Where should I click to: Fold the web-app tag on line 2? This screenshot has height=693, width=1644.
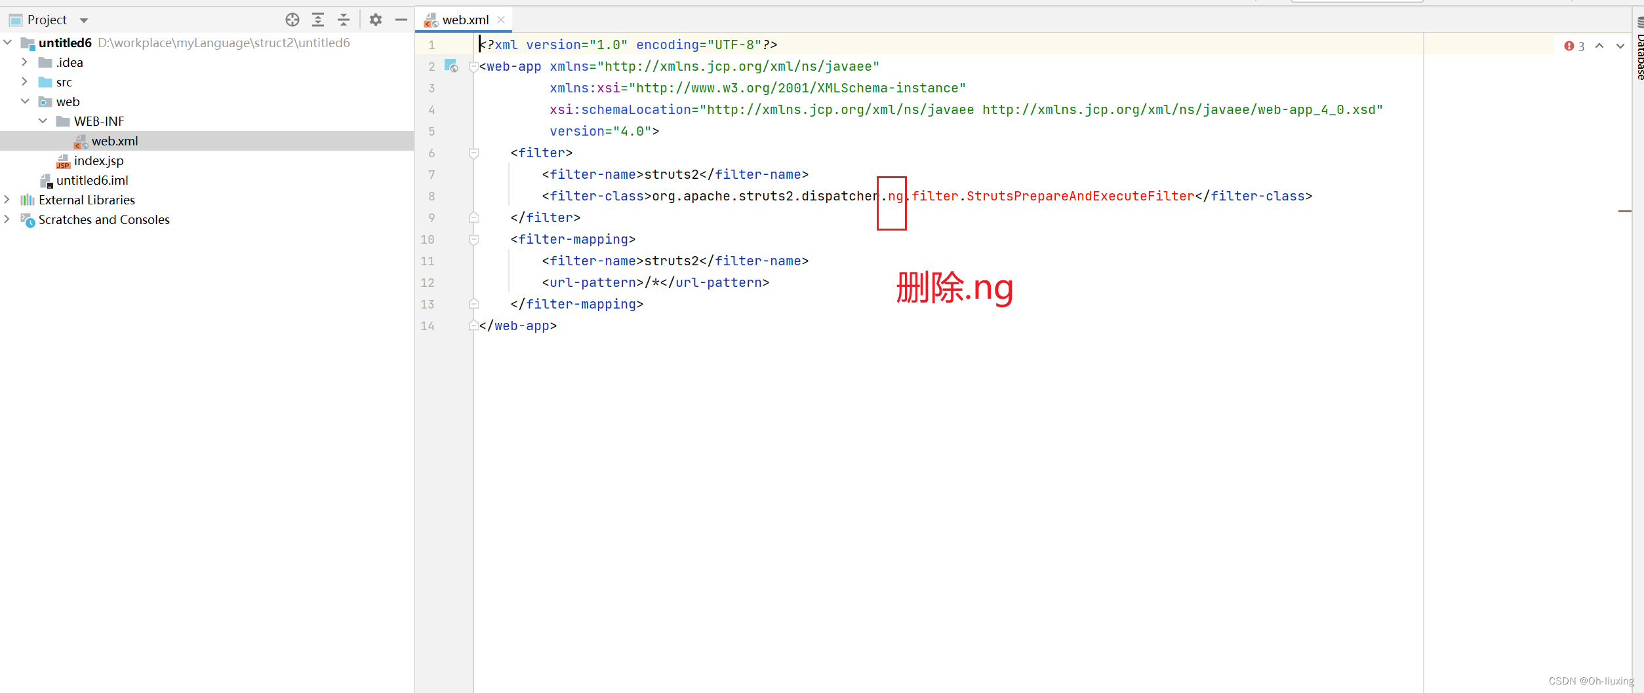[473, 66]
